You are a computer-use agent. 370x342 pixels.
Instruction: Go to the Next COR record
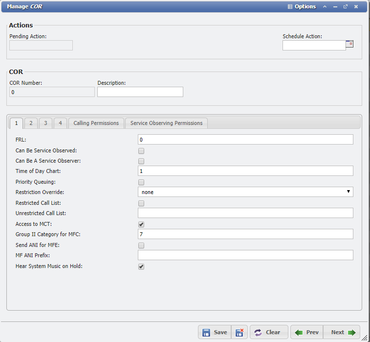(x=342, y=332)
